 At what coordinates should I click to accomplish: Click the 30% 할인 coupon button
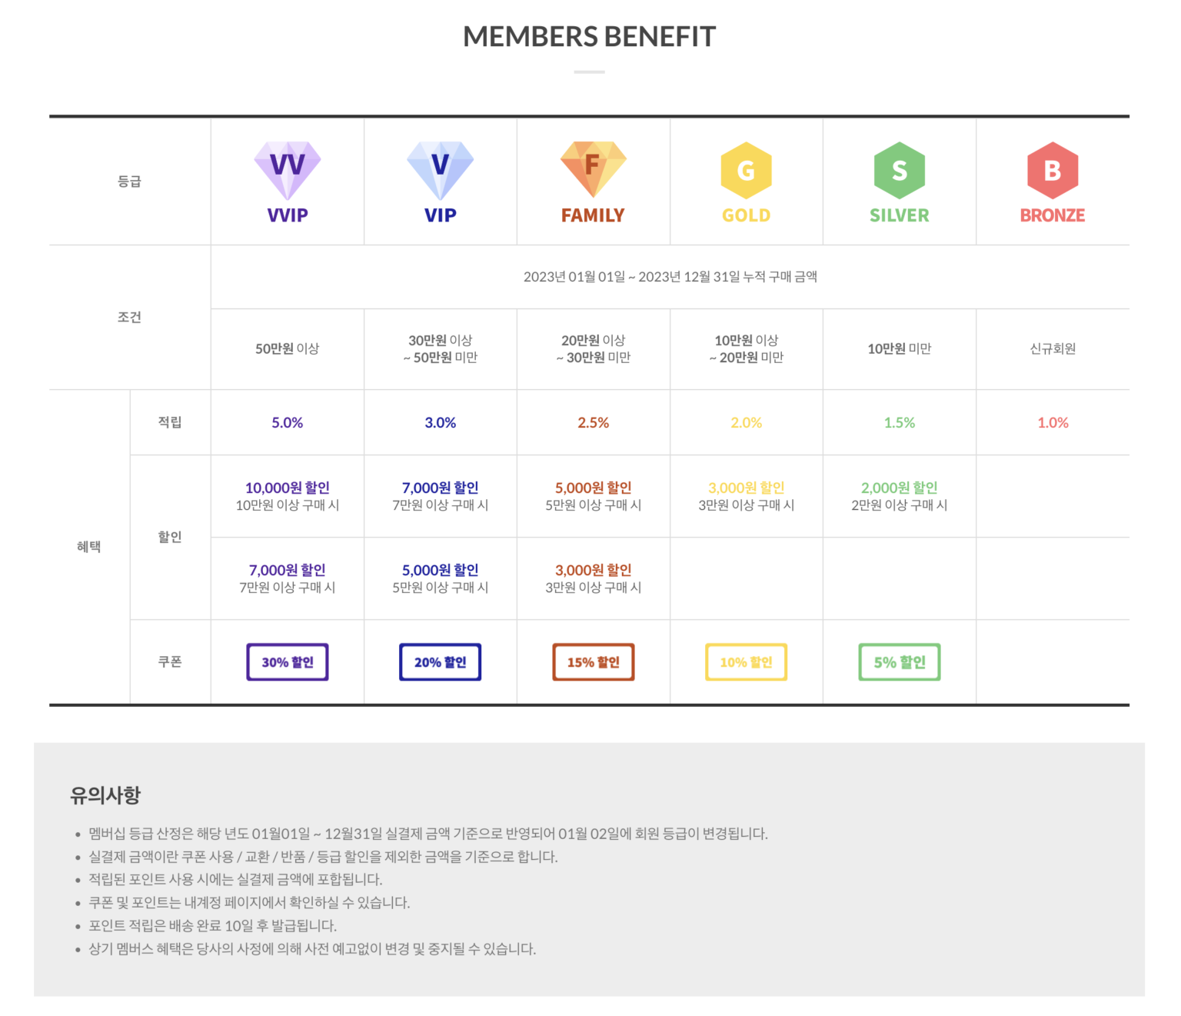288,662
